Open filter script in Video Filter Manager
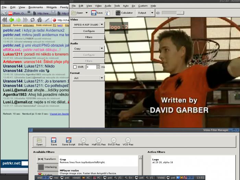 39,142
